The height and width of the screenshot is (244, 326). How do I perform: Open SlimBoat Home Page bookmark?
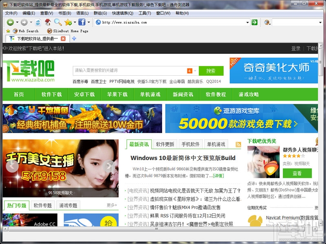[68, 31]
